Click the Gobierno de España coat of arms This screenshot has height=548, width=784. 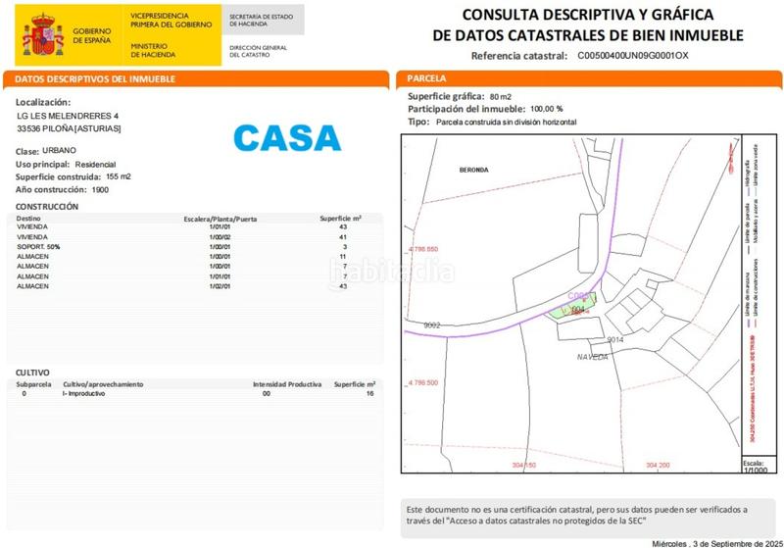[42, 34]
